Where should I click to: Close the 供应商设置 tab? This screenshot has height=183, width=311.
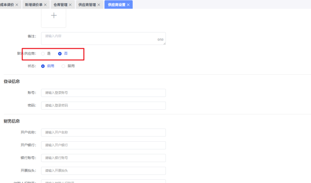tap(128, 5)
